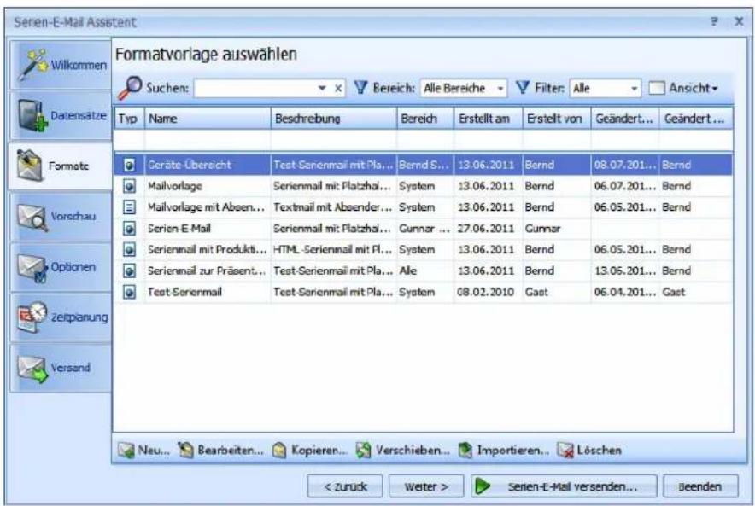
Task: Click the text-mail icon of Mailvorlage mit Absen... row
Action: click(129, 207)
